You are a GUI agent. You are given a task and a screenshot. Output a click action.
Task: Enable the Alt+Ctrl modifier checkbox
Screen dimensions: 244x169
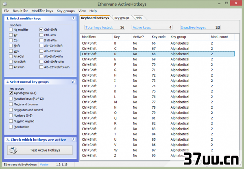(x=11, y=56)
